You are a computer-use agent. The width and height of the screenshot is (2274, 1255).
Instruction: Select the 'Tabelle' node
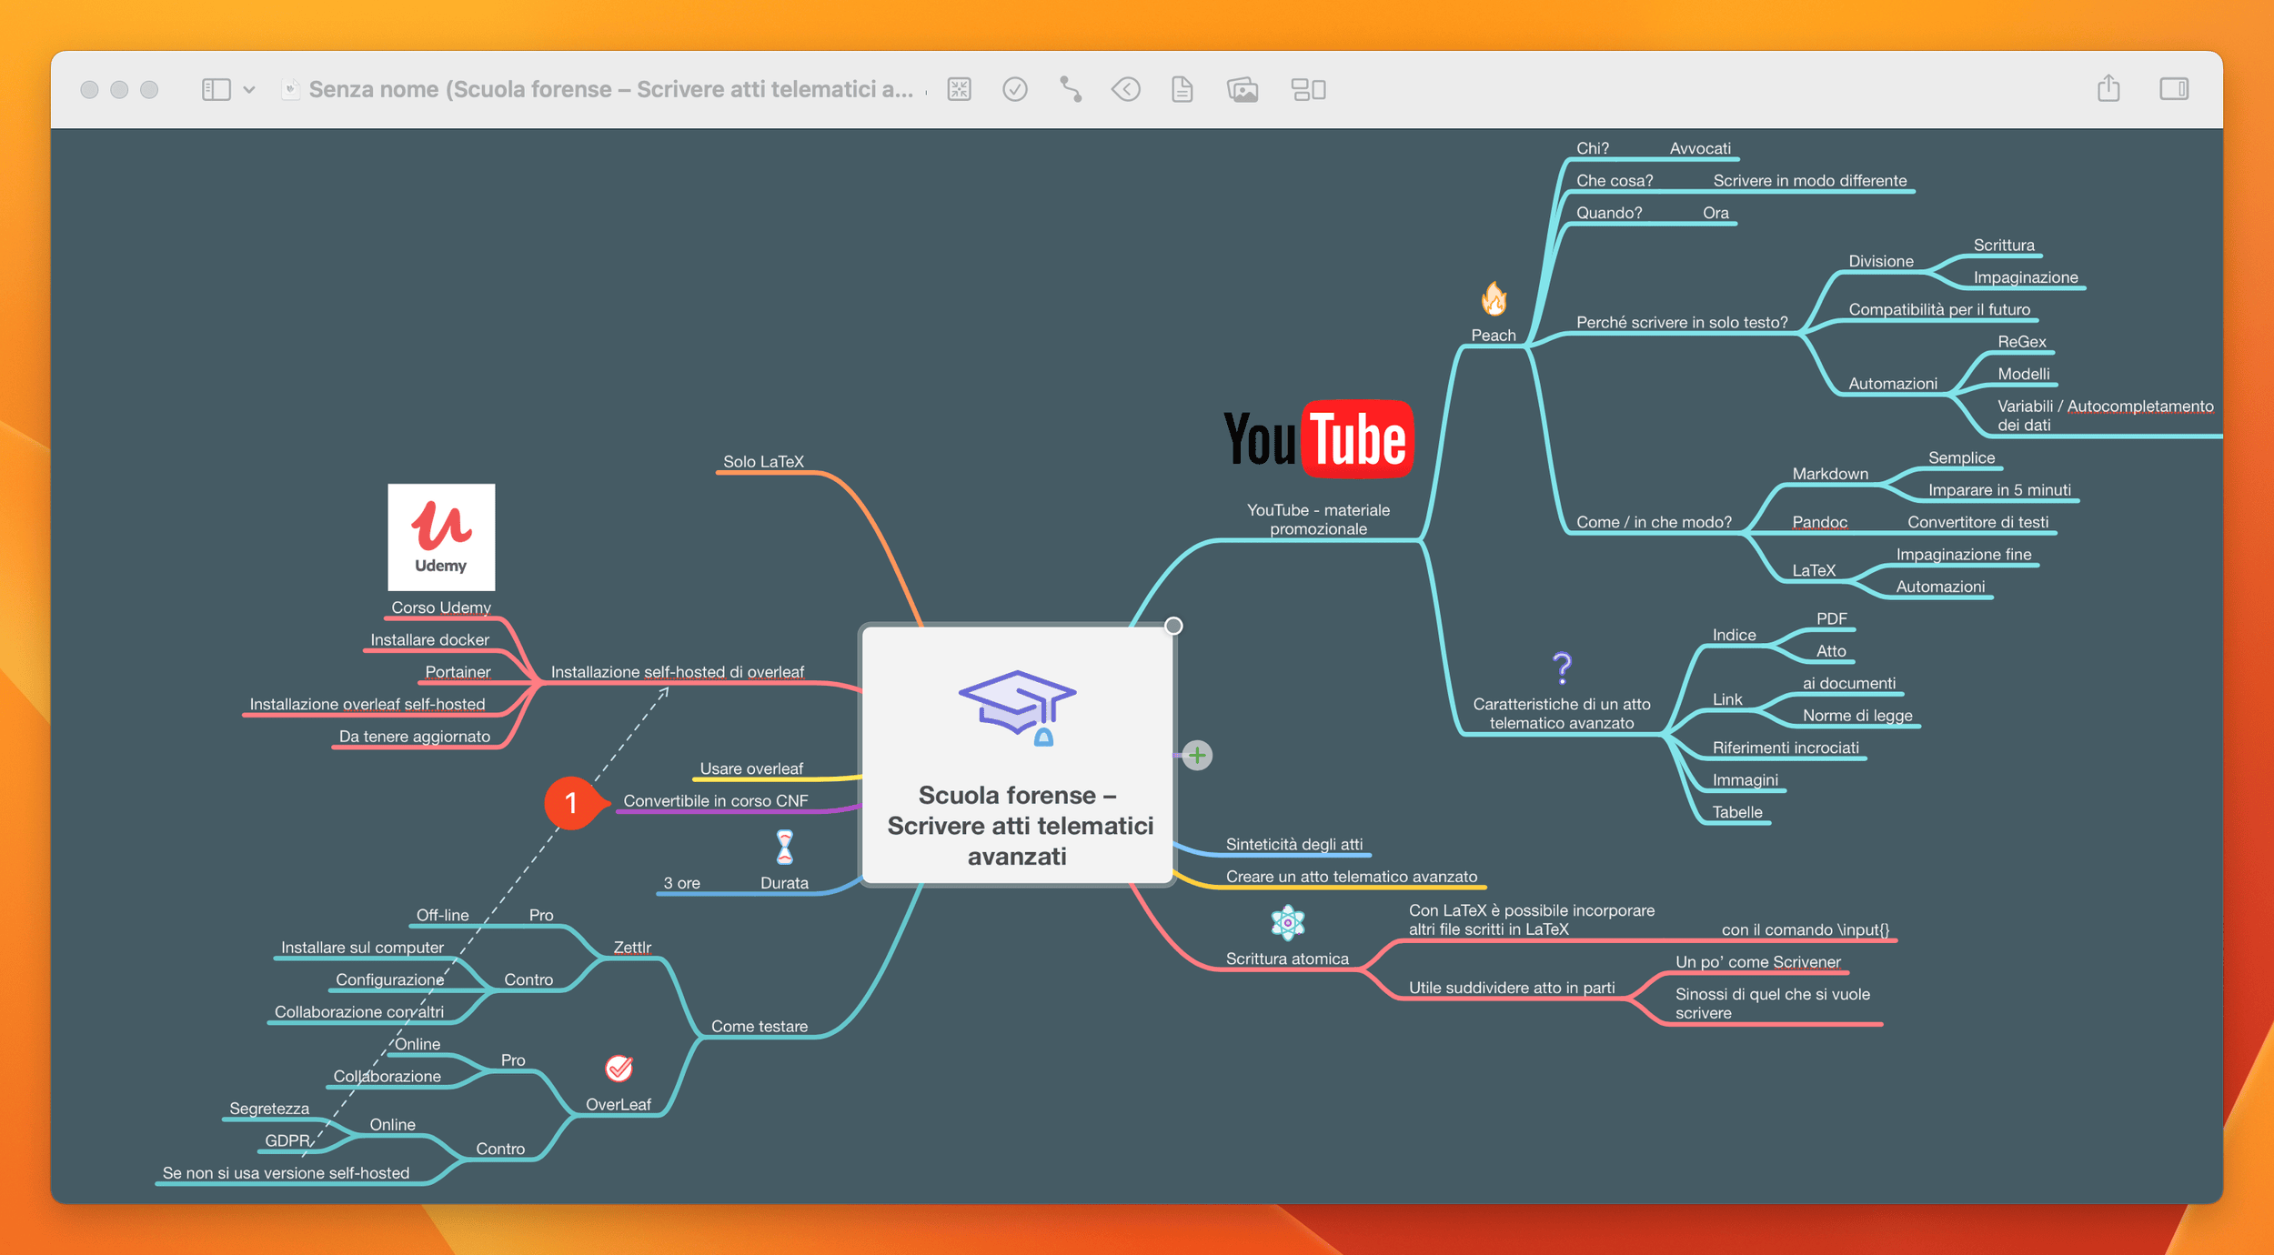[1737, 812]
